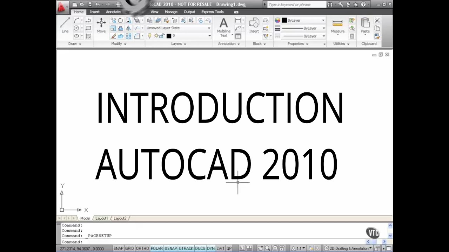The width and height of the screenshot is (449, 252).
Task: Toggle layer on/off lightbulb icon
Action: point(149,36)
